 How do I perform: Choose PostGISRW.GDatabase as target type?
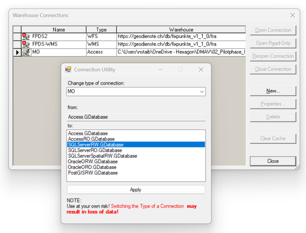[x=93, y=173]
